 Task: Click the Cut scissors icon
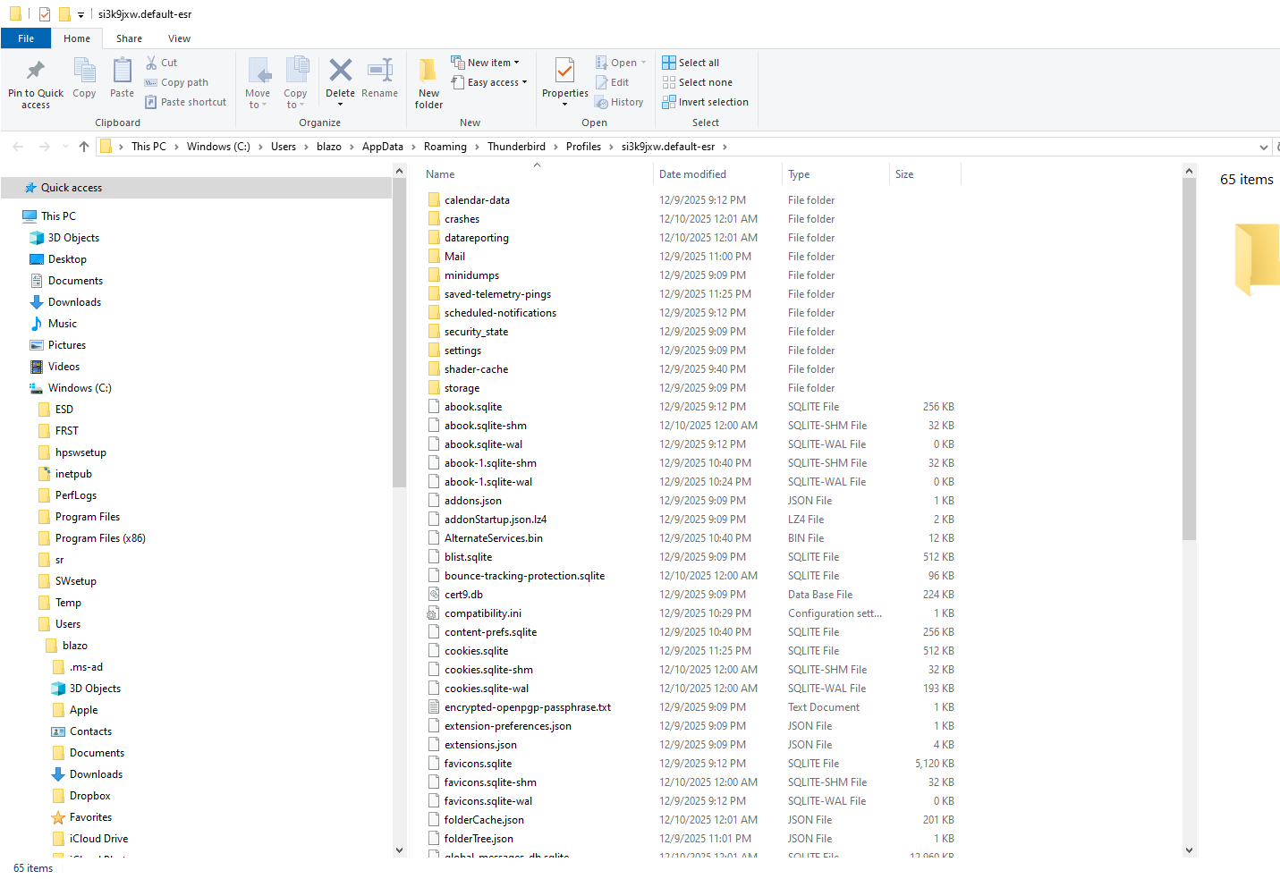pyautogui.click(x=152, y=63)
